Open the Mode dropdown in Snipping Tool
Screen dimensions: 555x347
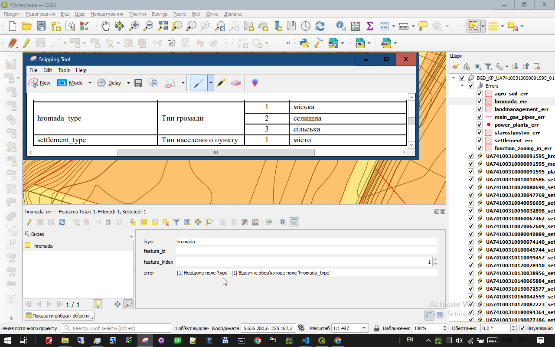tap(90, 83)
